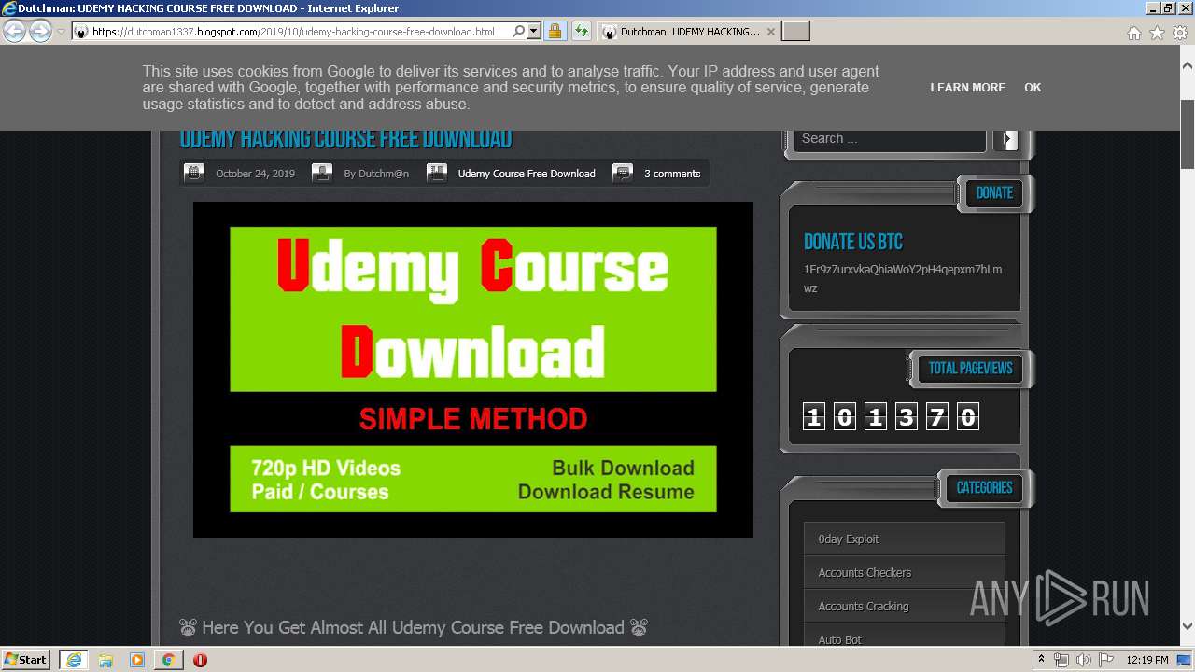Click the DONATE widget tab heading
This screenshot has width=1195, height=672.
(994, 192)
